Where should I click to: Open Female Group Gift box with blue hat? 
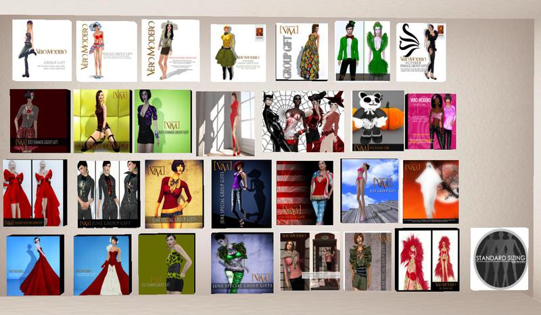click(107, 51)
